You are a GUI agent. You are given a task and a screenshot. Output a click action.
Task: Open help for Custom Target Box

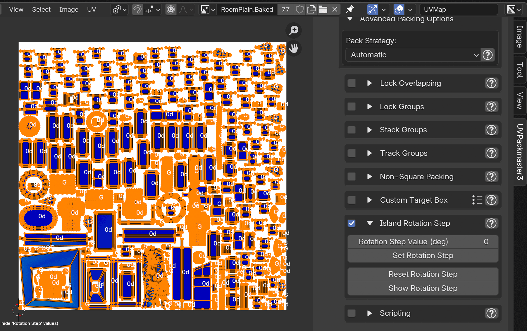[x=491, y=200]
